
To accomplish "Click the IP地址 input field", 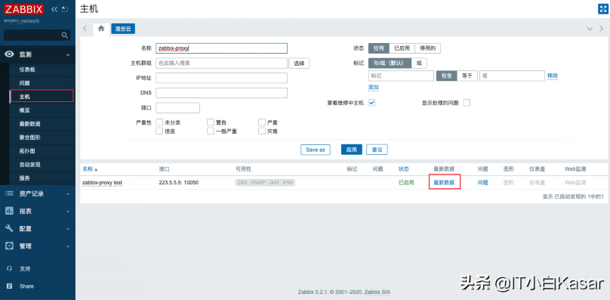I will [x=221, y=78].
